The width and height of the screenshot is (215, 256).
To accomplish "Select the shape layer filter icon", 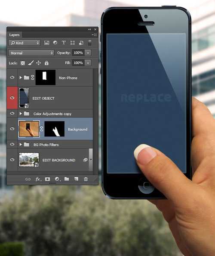I will pos(72,43).
